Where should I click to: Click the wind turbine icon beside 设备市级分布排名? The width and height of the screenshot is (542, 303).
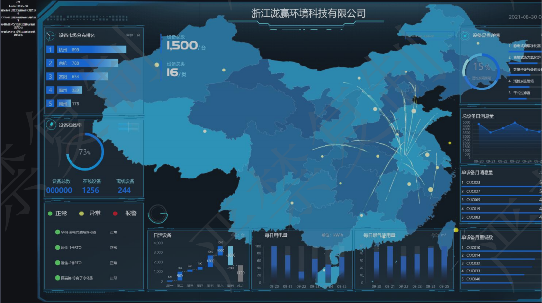pos(50,36)
